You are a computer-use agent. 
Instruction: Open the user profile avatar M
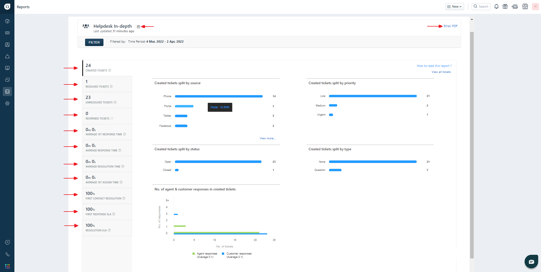click(x=535, y=6)
